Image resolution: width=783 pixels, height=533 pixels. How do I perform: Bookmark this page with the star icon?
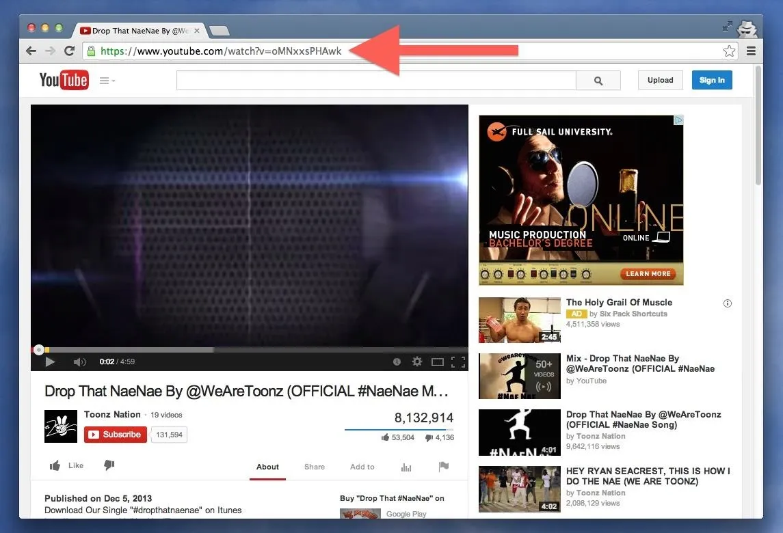tap(729, 51)
